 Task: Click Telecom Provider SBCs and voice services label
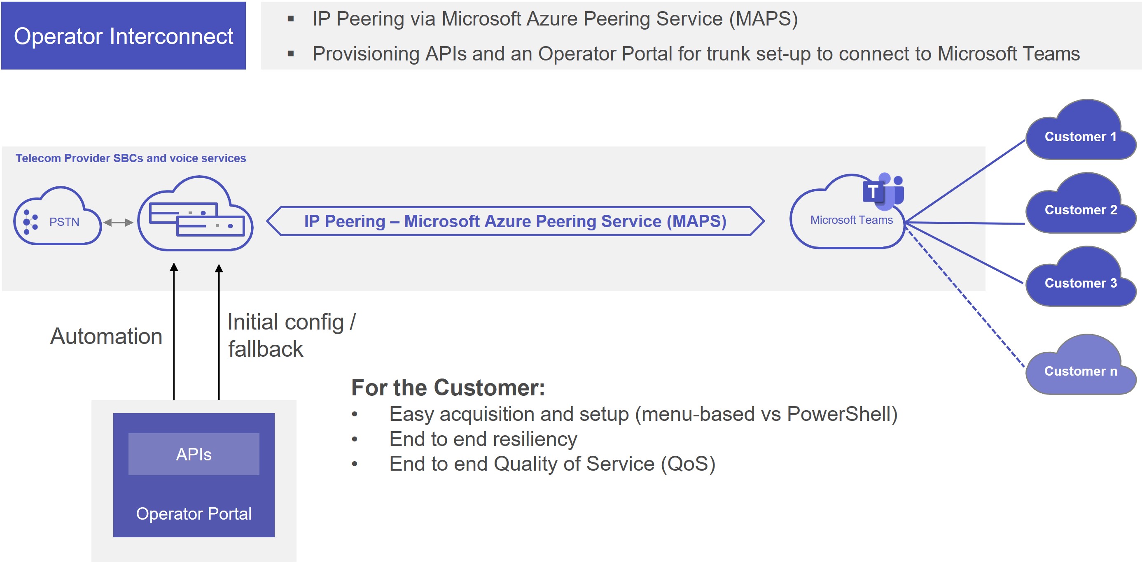[131, 158]
